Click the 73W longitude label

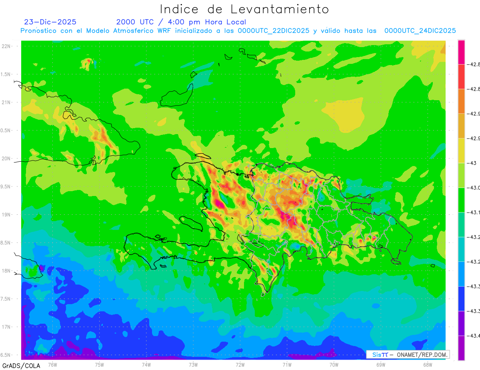[193, 364]
